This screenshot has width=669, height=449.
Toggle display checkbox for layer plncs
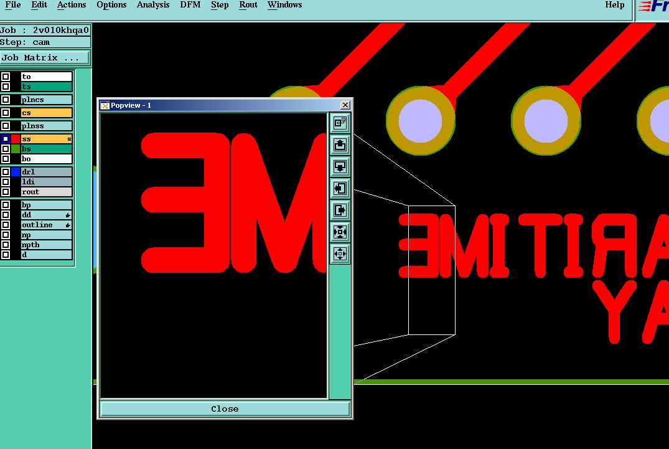click(6, 100)
